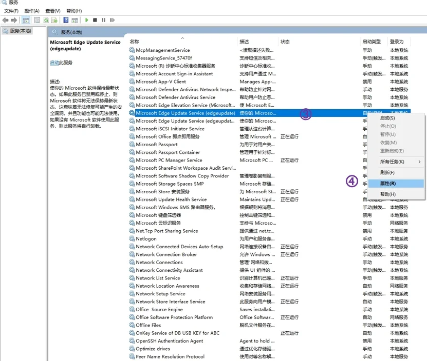
Task: Expand the 所有任务(K) submenu arrow
Action: 419,162
